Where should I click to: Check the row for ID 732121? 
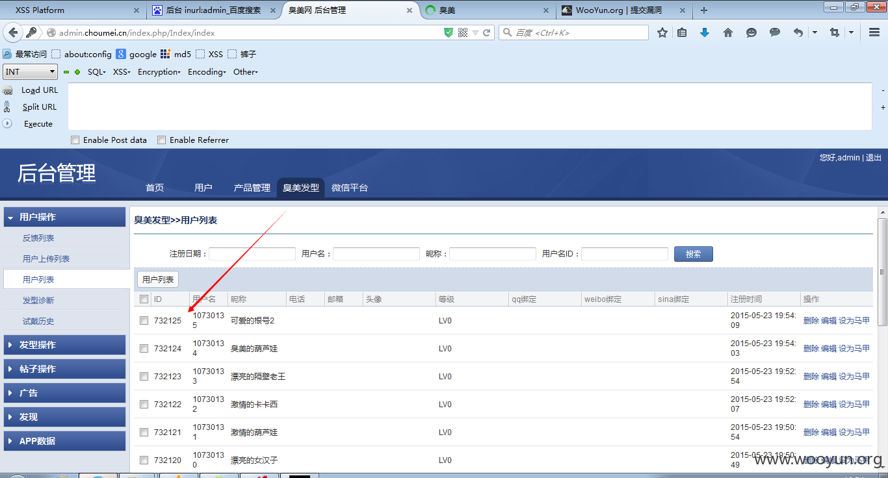[144, 433]
